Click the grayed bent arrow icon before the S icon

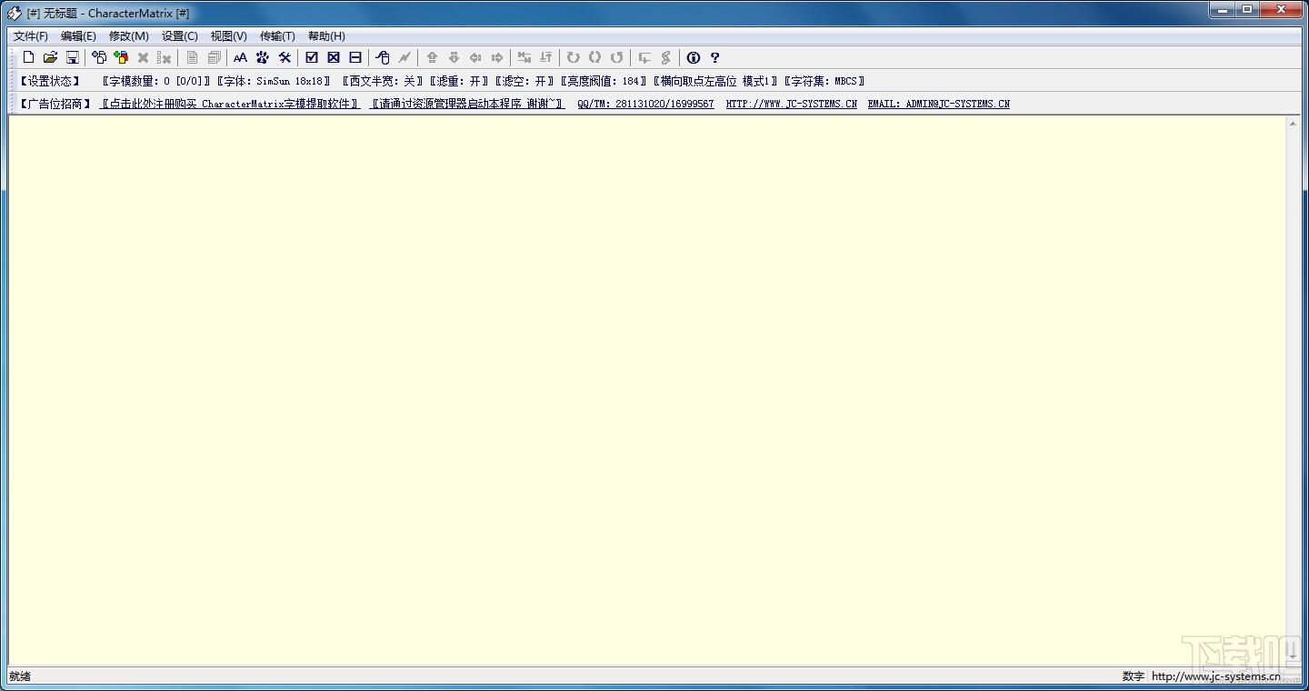point(645,57)
